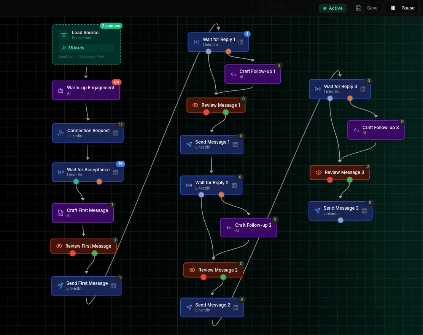Screen dimensions: 423x335
Task: Click LinkedIn logo on Connection Request node
Action: click(x=115, y=133)
